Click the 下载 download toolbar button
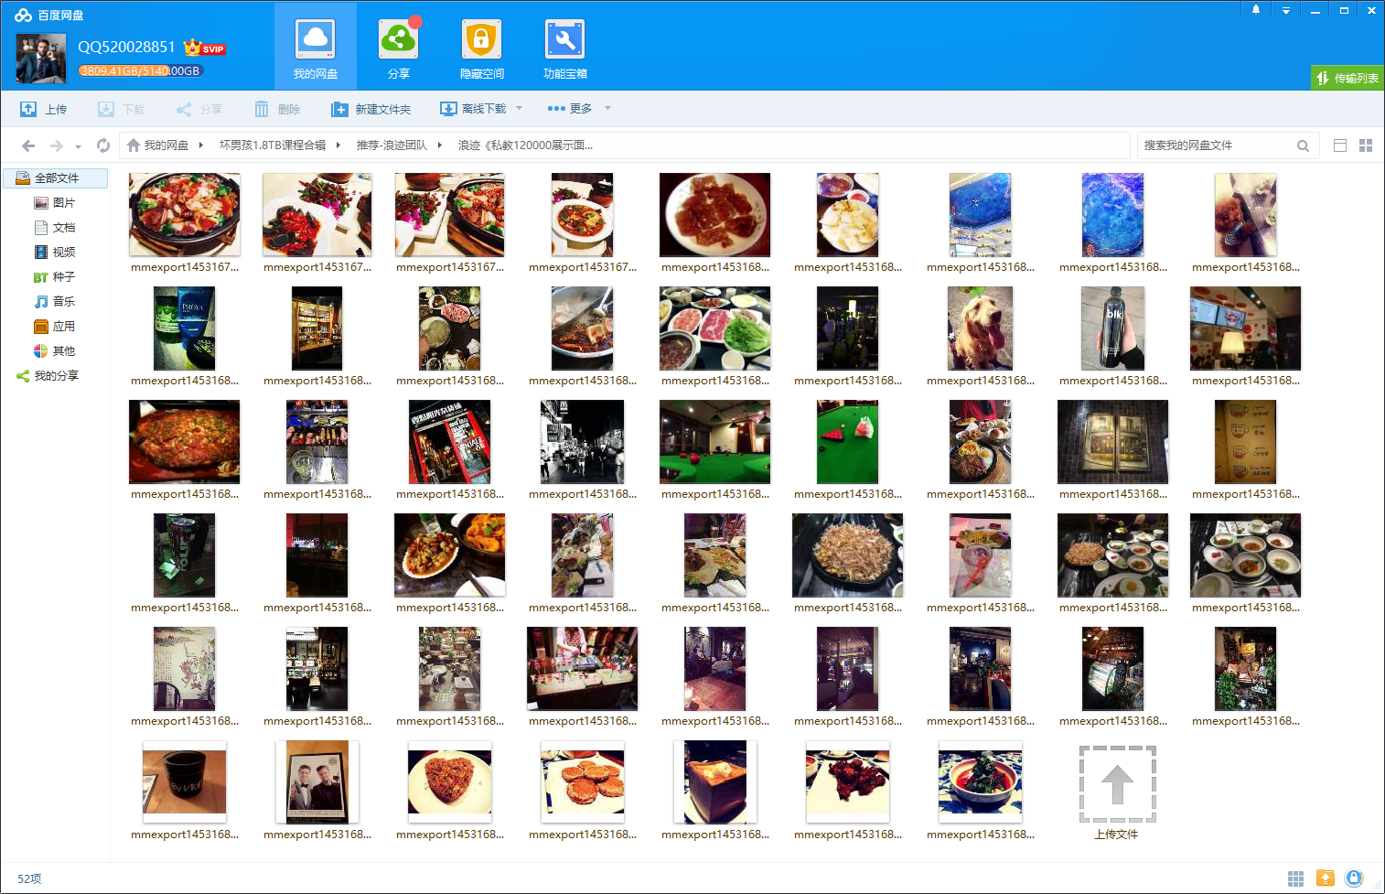 (122, 109)
